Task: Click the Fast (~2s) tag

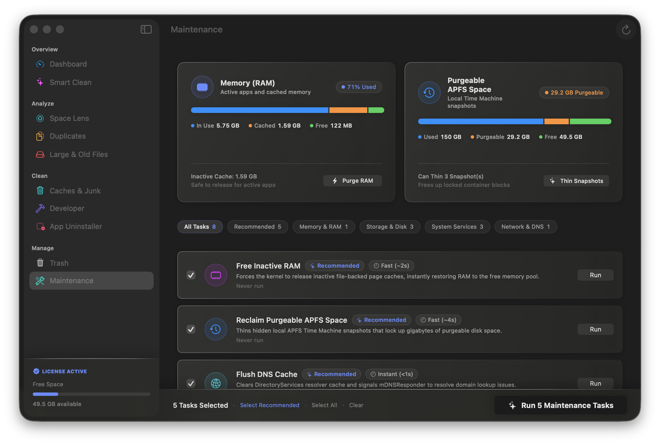Action: [391, 266]
